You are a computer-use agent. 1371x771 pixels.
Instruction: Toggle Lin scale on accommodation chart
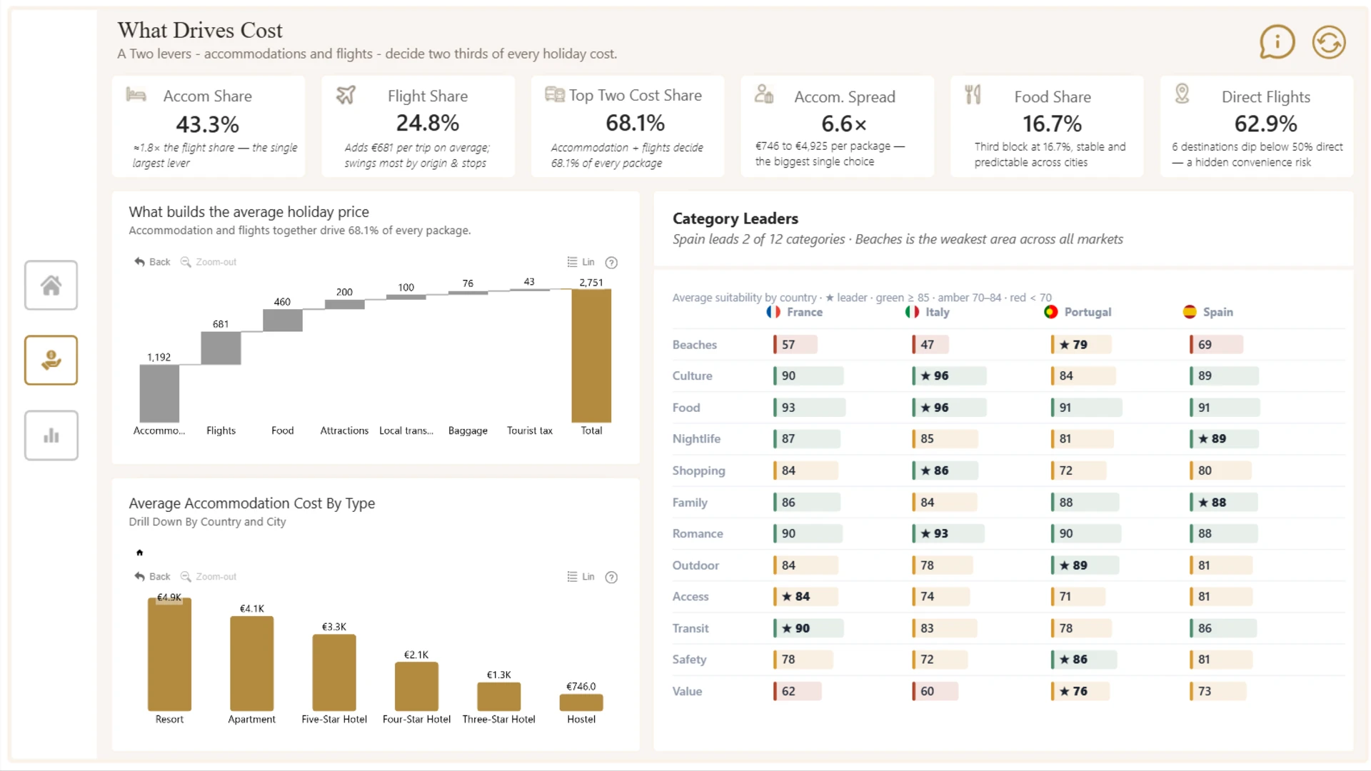click(x=581, y=577)
